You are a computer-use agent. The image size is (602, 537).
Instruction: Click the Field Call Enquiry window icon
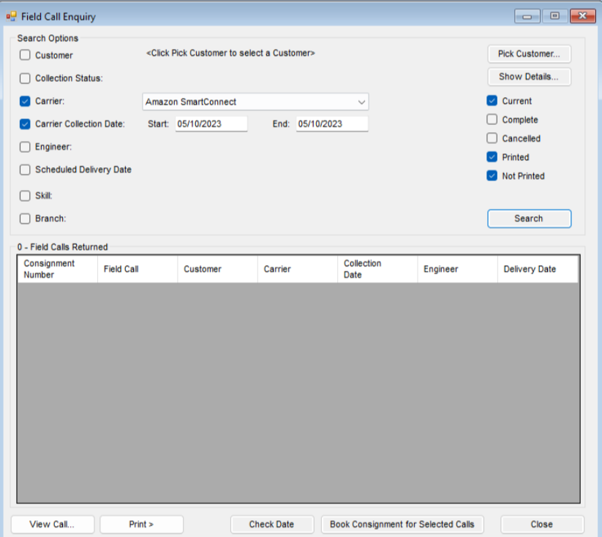coord(11,16)
